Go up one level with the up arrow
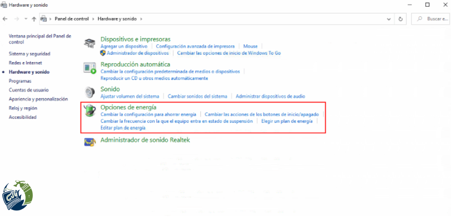 tap(34, 19)
